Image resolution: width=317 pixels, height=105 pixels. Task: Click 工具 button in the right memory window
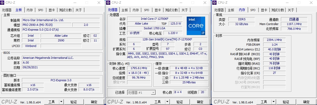click(x=264, y=102)
